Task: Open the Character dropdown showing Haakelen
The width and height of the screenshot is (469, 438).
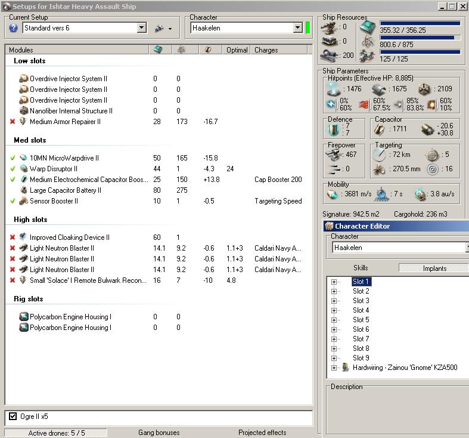Action: (297, 28)
